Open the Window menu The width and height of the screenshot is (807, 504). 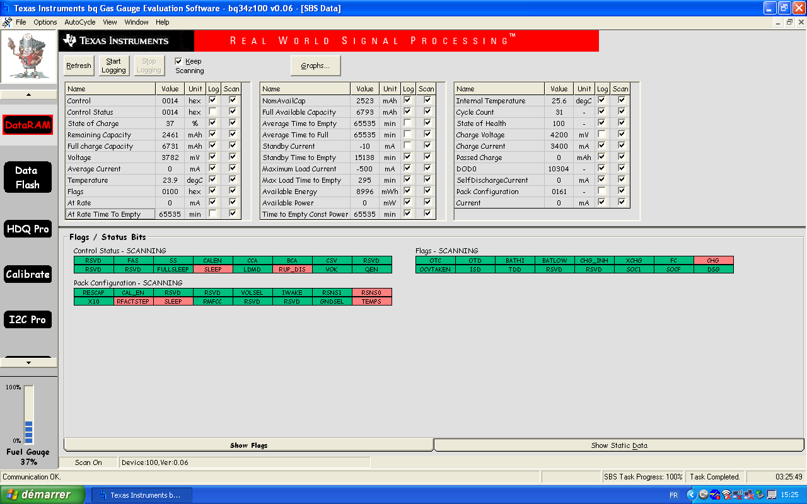click(x=137, y=22)
